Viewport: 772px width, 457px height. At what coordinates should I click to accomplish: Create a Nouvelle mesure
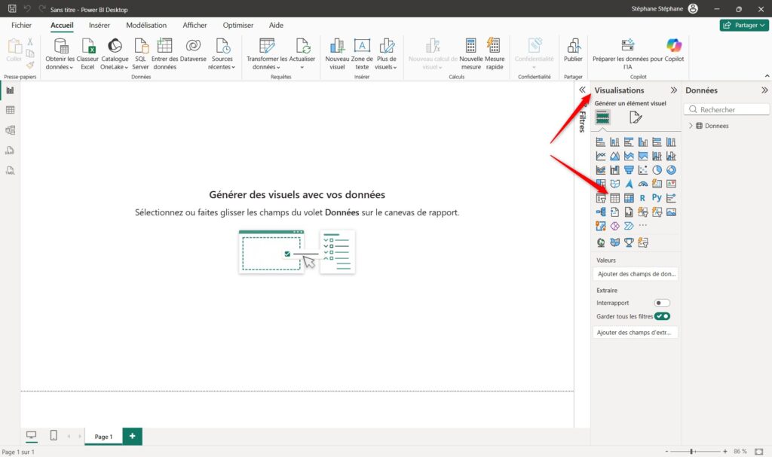(470, 54)
